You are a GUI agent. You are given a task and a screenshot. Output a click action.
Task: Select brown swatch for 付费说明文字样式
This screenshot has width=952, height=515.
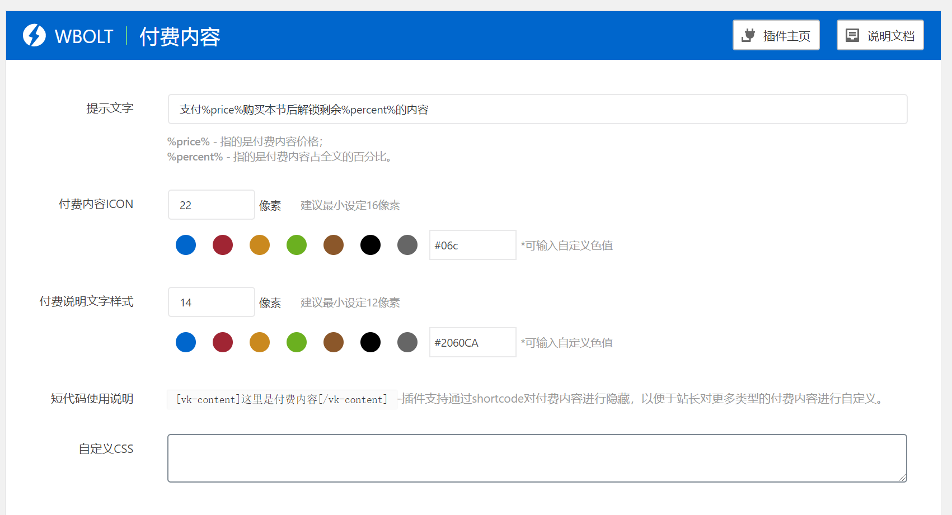333,342
